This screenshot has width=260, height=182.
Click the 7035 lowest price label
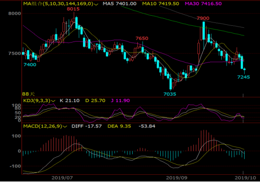point(170,94)
